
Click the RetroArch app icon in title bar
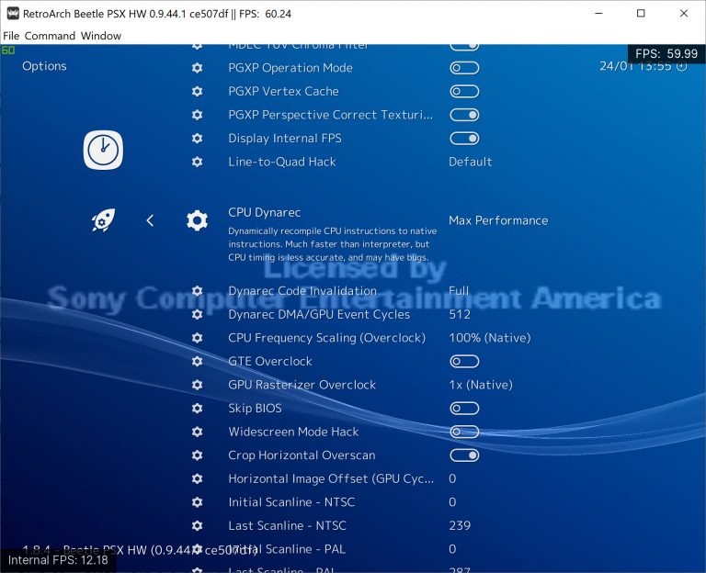[13, 14]
